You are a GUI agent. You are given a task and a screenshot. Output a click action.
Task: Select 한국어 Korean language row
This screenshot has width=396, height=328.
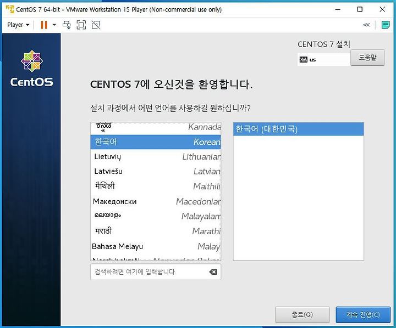point(156,142)
